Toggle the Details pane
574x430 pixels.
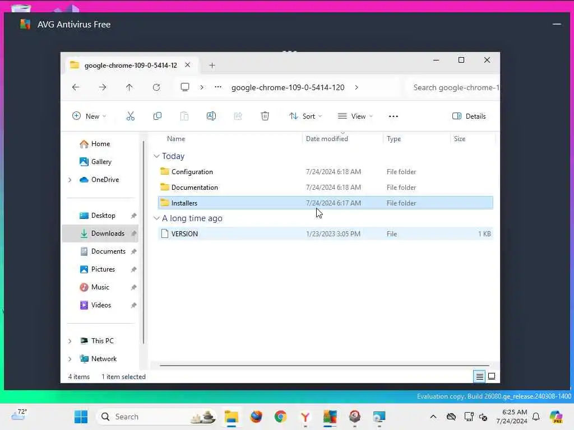pos(469,116)
